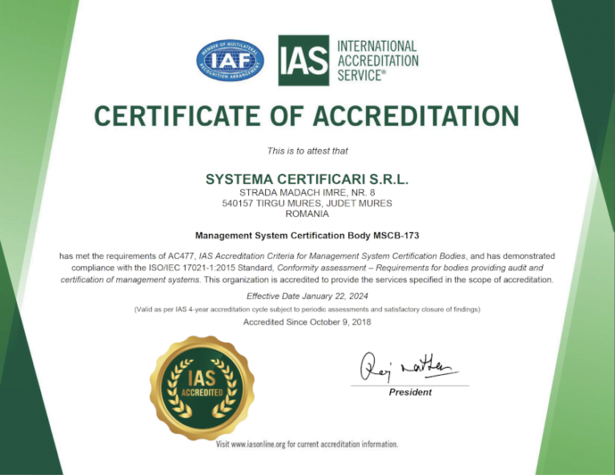The height and width of the screenshot is (475, 615).
Task: Select the Effective Date January 22, 2024
Action: [307, 296]
